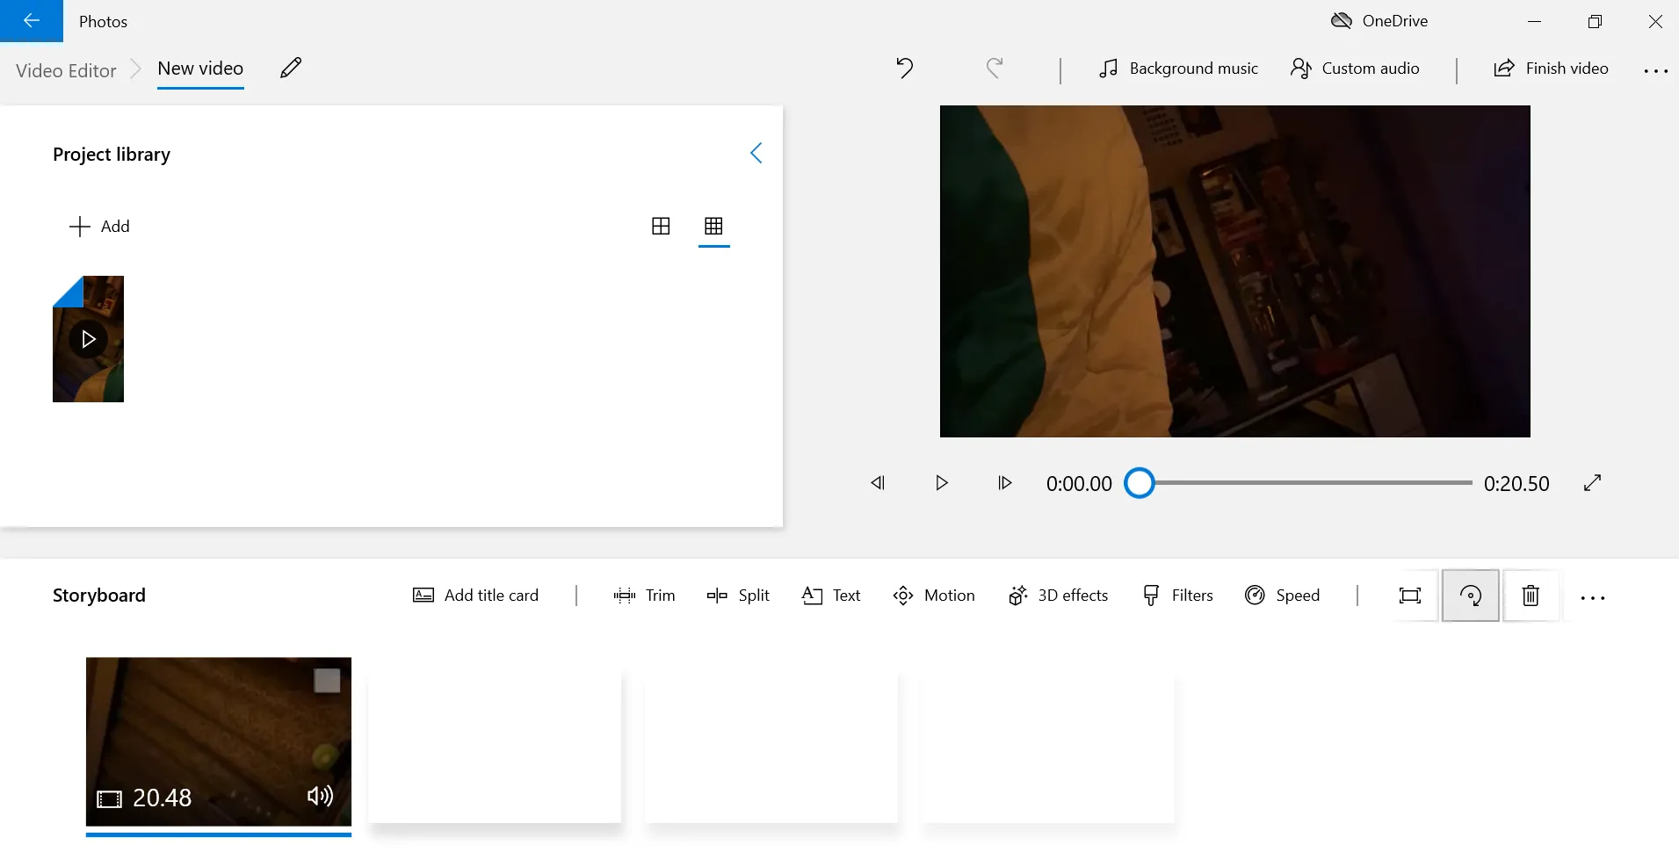The image size is (1679, 852).
Task: Switch library to medium thumbnail view
Action: pyautogui.click(x=661, y=227)
